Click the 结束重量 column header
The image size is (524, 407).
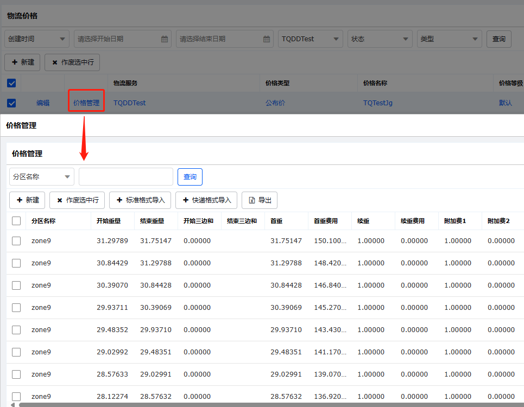[x=152, y=221]
